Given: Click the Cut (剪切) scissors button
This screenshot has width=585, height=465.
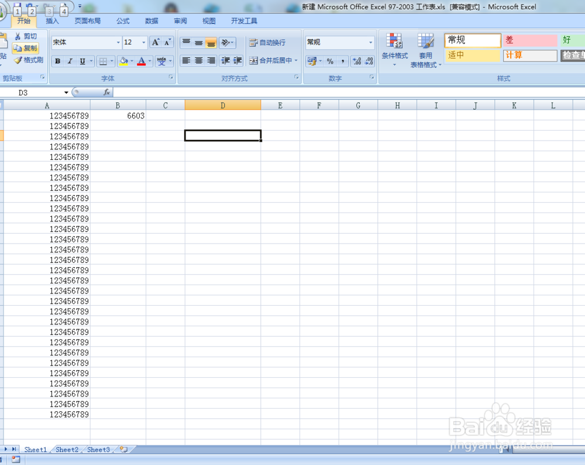Looking at the screenshot, I should 25,36.
